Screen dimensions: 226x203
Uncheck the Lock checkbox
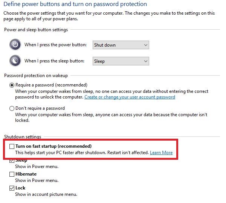click(12, 188)
